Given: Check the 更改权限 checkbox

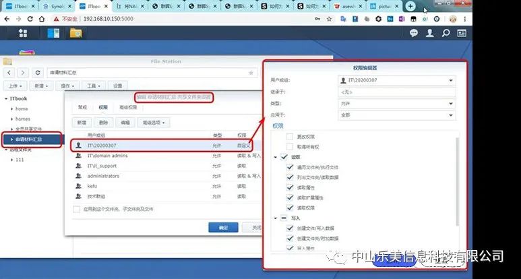Looking at the screenshot, I should (289, 137).
